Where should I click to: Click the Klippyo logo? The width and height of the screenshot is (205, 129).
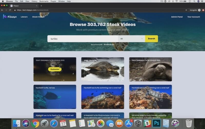(10, 17)
